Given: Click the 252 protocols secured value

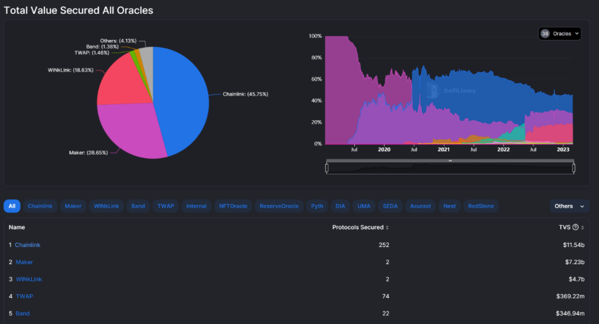Looking at the screenshot, I should coord(384,245).
